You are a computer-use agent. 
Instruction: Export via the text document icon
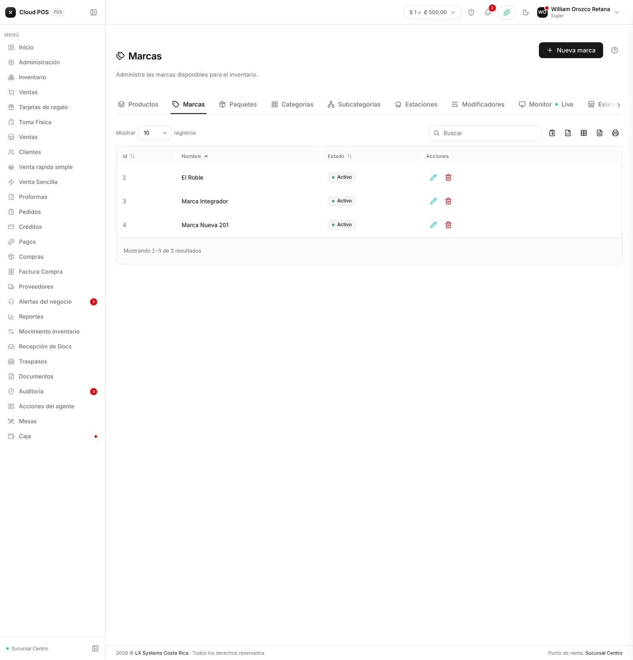(600, 133)
